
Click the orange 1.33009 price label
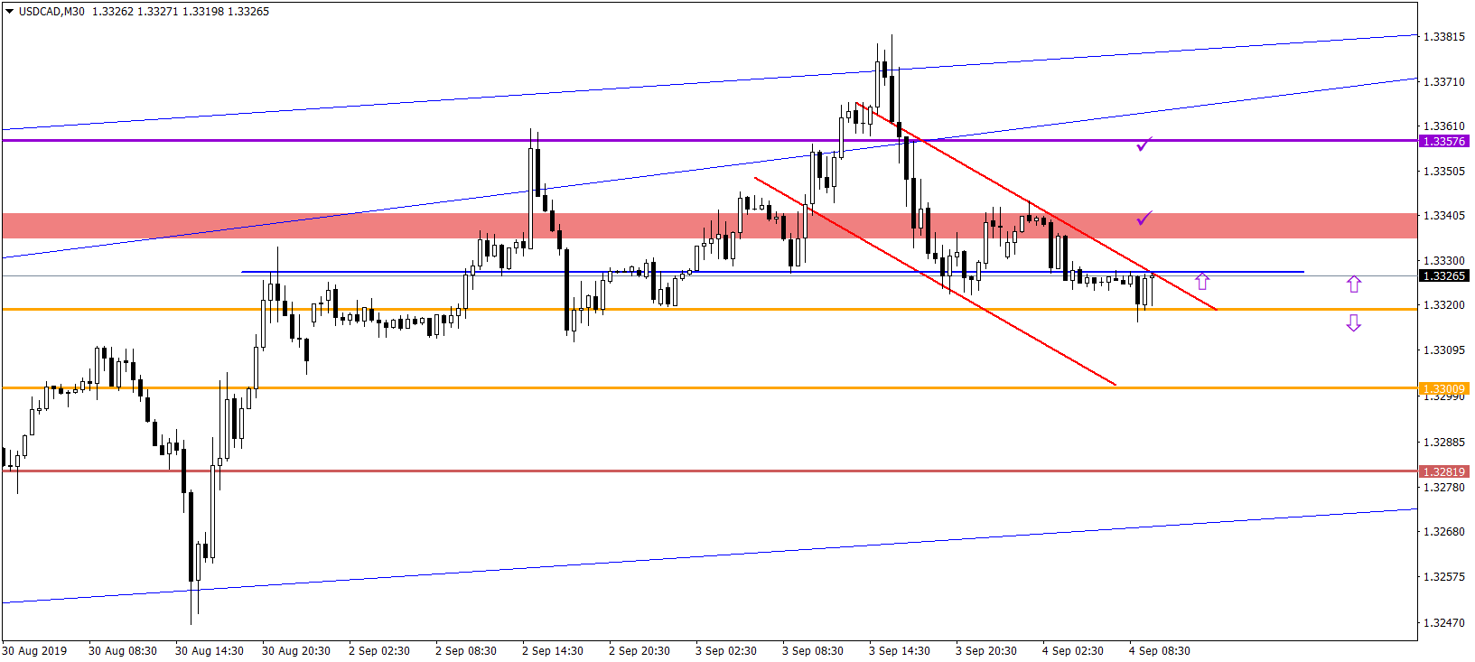[1444, 389]
